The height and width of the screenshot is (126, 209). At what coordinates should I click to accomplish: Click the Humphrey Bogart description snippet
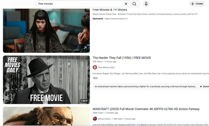(x=151, y=74)
